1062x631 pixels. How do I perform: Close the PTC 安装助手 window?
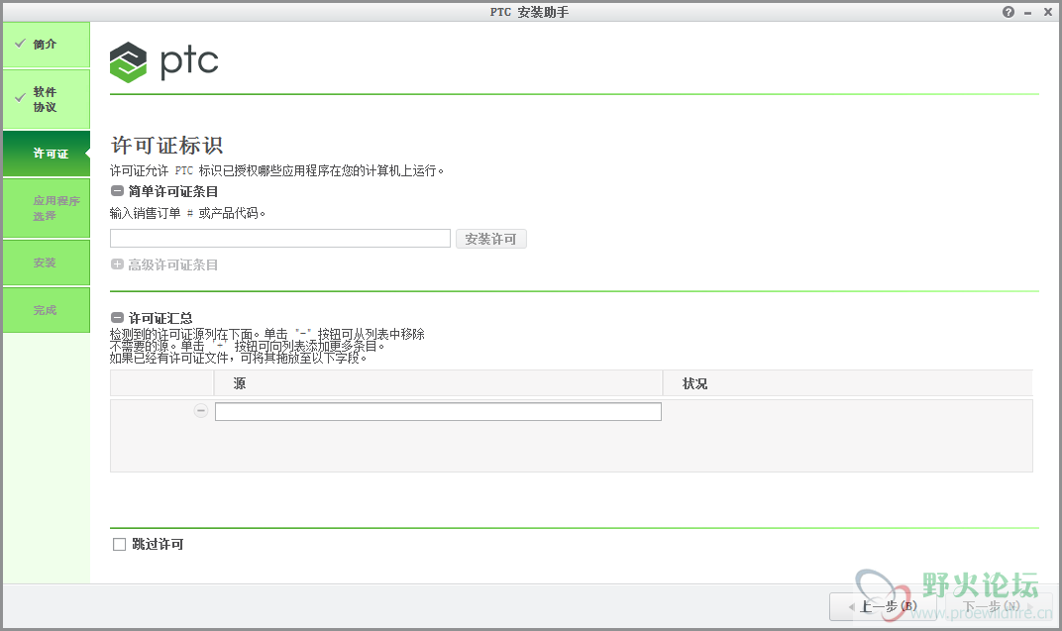point(1048,12)
